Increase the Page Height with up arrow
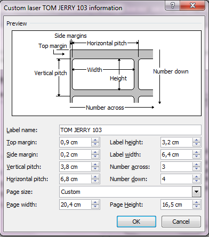 click(x=196, y=202)
